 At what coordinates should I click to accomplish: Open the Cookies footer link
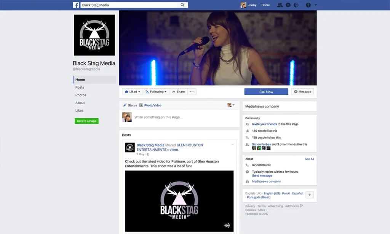click(x=251, y=210)
